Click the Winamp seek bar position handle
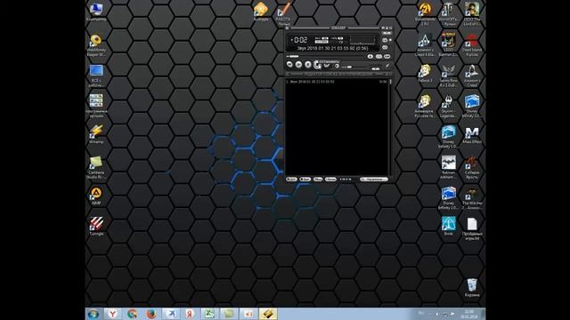The image size is (570, 320). point(293,56)
